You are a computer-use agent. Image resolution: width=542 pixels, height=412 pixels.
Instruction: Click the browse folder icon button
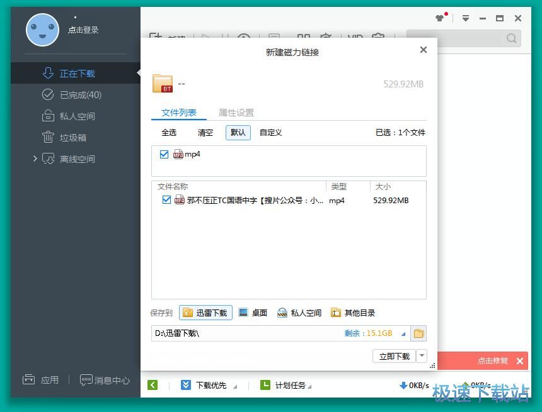418,333
